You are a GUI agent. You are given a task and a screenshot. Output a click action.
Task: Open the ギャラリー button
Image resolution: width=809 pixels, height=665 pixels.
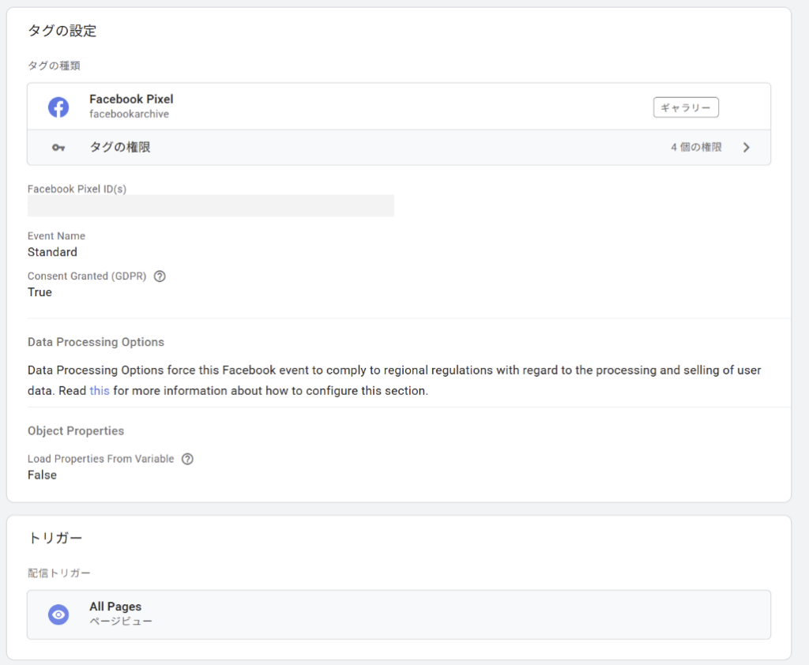[x=686, y=107]
